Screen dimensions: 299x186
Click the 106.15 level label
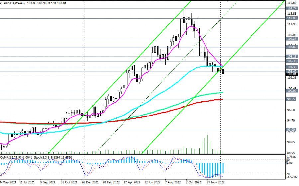[292, 57]
